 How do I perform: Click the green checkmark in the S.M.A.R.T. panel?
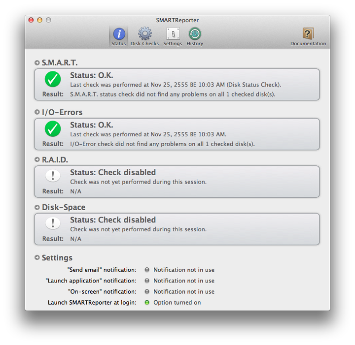click(x=53, y=79)
